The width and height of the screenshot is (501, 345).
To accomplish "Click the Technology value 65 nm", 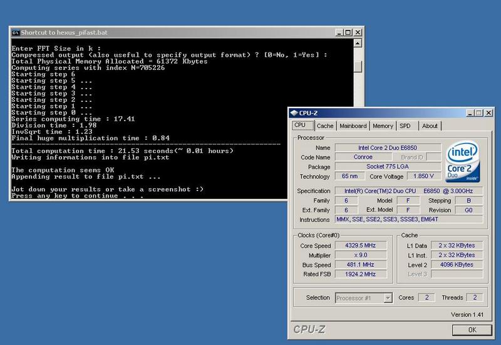I will tap(349, 176).
